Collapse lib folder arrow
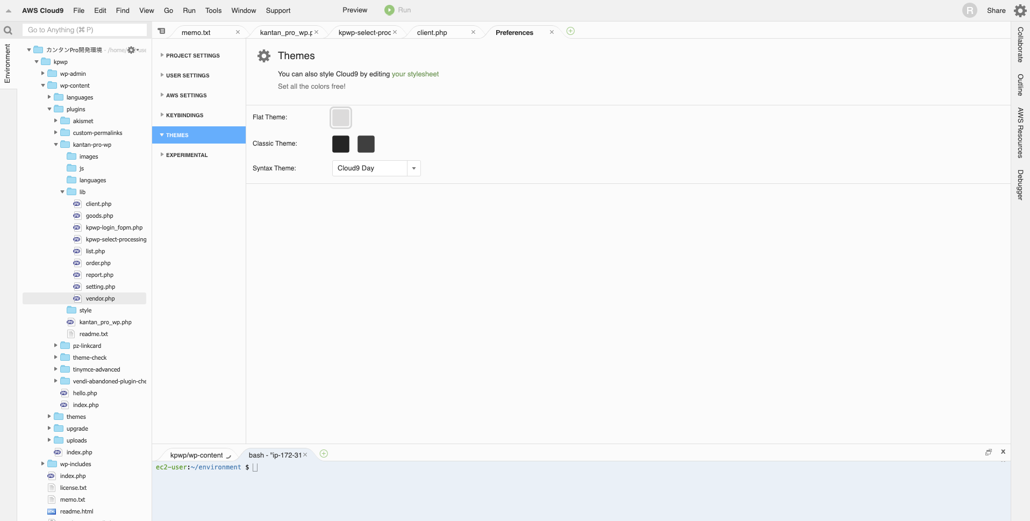This screenshot has height=521, width=1030. click(62, 192)
